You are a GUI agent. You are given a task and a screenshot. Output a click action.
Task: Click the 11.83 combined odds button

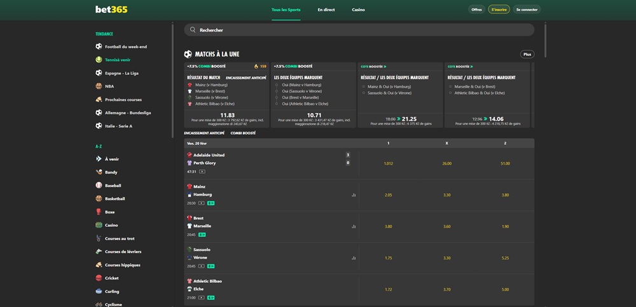[x=227, y=120]
